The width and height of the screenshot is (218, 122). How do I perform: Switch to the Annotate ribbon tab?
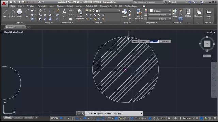coord(31,6)
